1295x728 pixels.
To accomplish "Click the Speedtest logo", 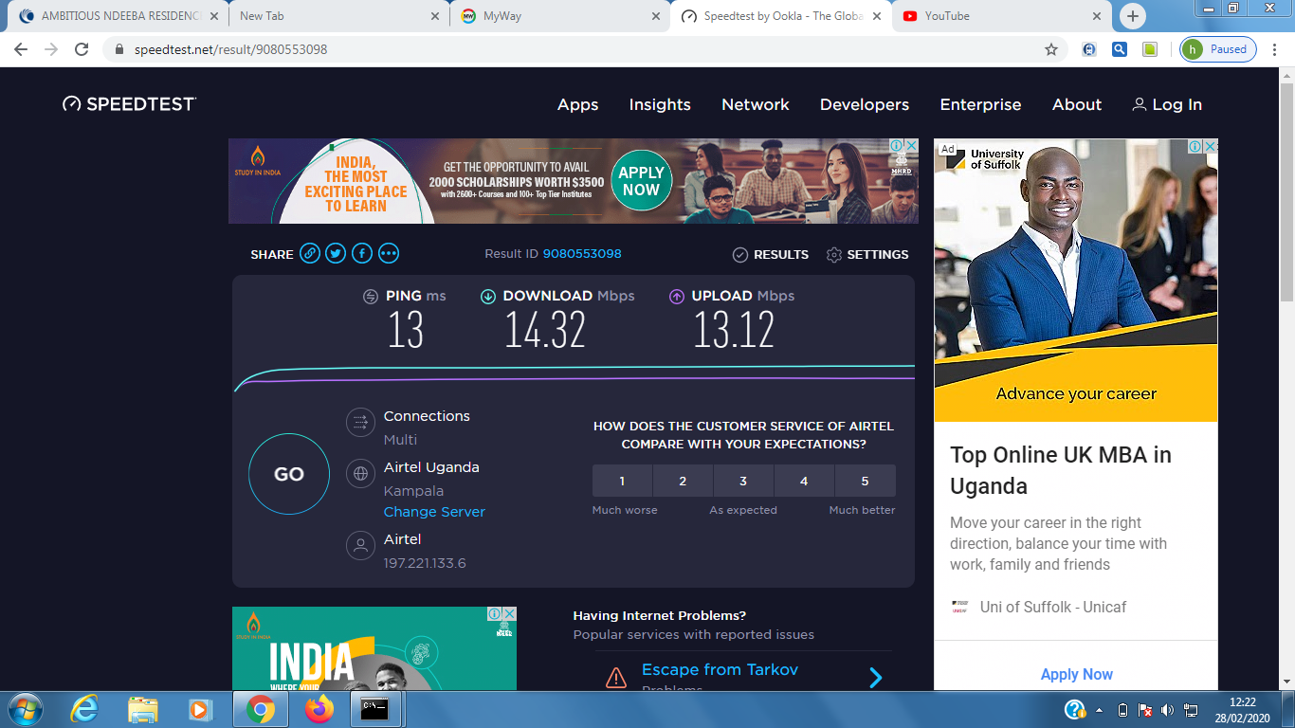I will (x=129, y=104).
